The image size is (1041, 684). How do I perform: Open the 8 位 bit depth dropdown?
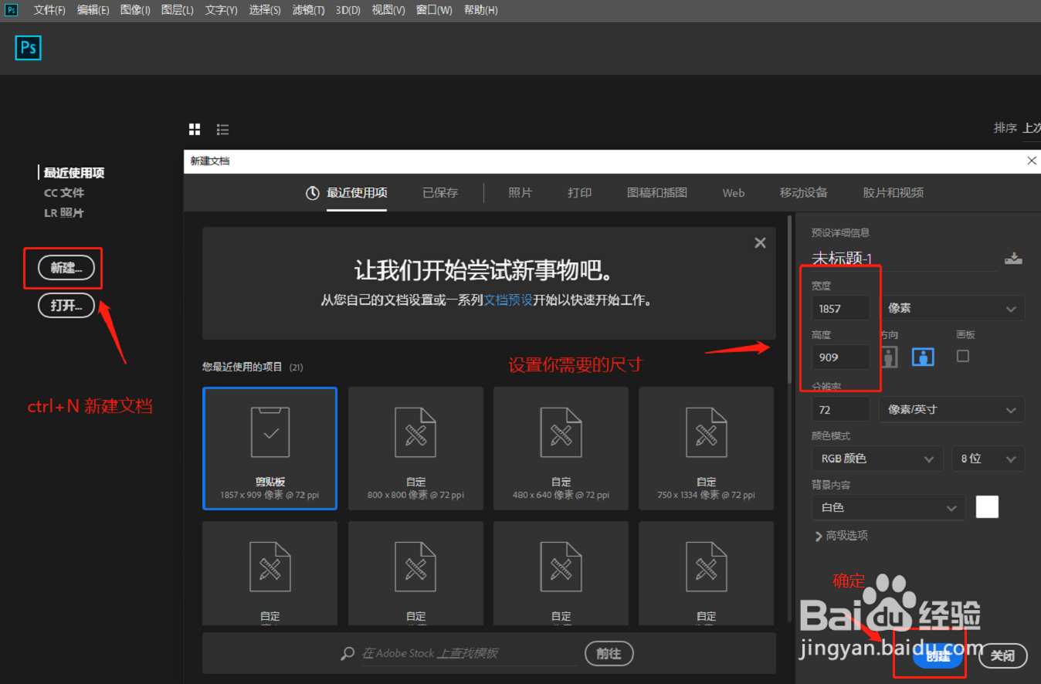point(988,459)
